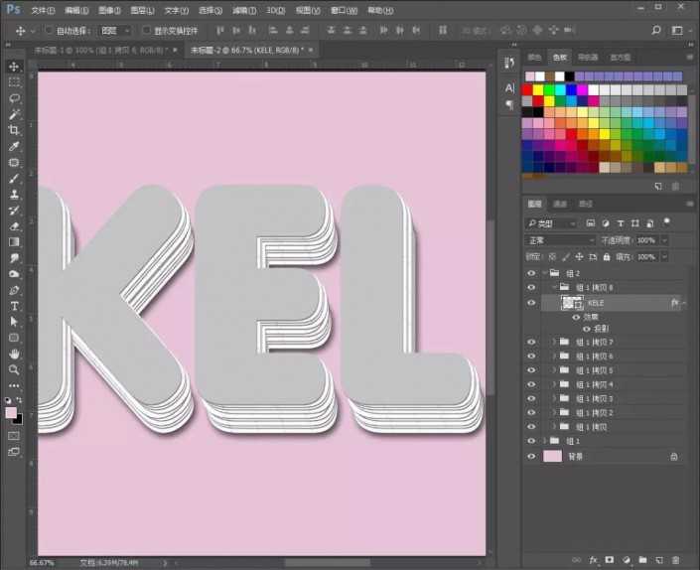Collapse the 组 2 group
700x570 pixels.
[544, 273]
